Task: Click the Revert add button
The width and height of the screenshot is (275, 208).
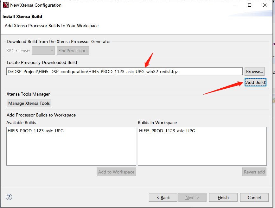Action: click(254, 172)
